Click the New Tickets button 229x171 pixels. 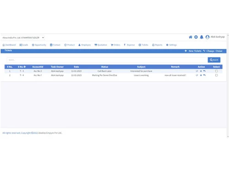tap(193, 51)
